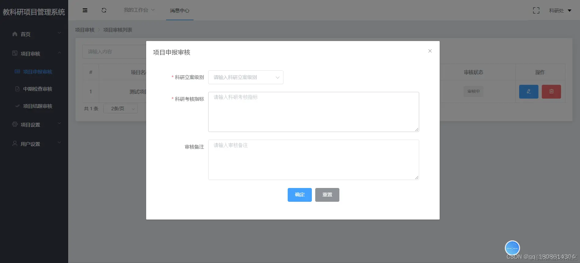This screenshot has height=263, width=580.
Task: Click the 操作 column header
Action: pyautogui.click(x=540, y=72)
